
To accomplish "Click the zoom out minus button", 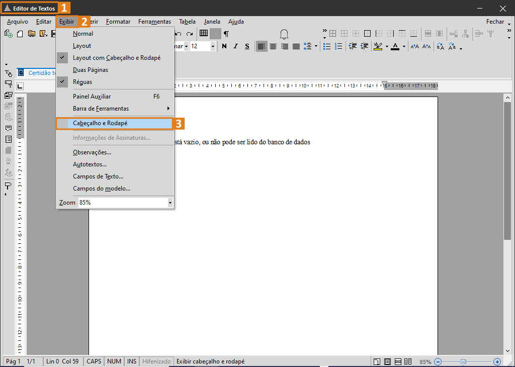I will [x=438, y=362].
